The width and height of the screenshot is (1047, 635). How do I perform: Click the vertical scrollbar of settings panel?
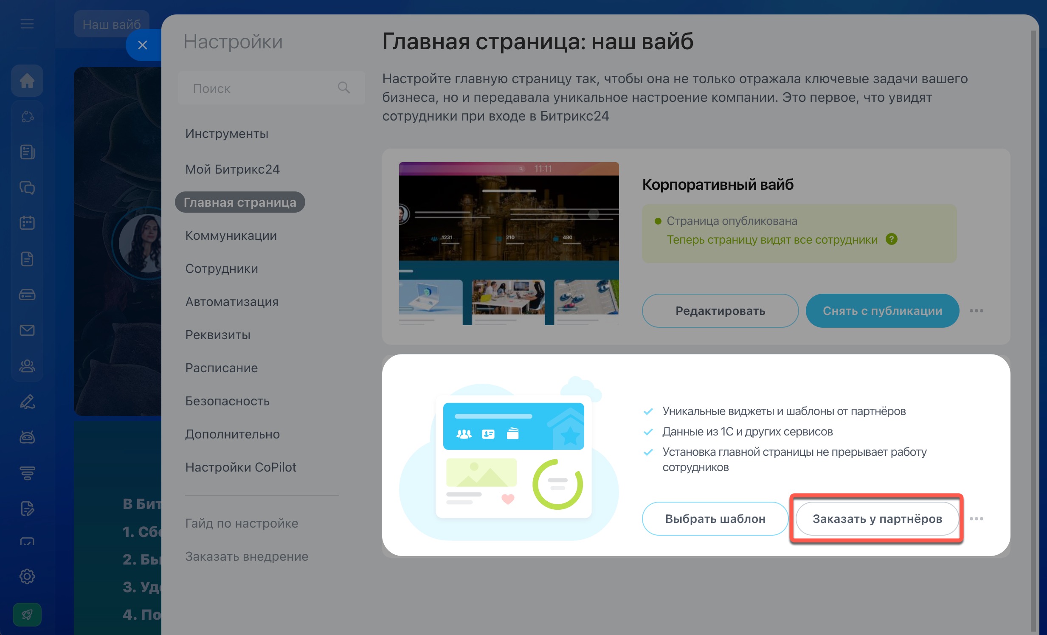pos(1034,332)
